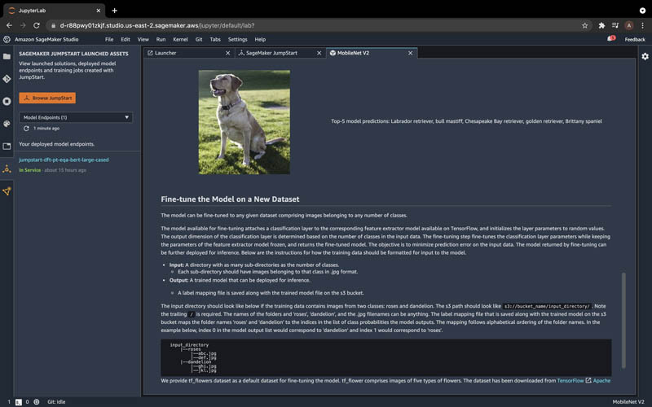This screenshot has width=652, height=407.
Task: Open Running Terminals and Kernels sidebar icon
Action: (x=7, y=101)
